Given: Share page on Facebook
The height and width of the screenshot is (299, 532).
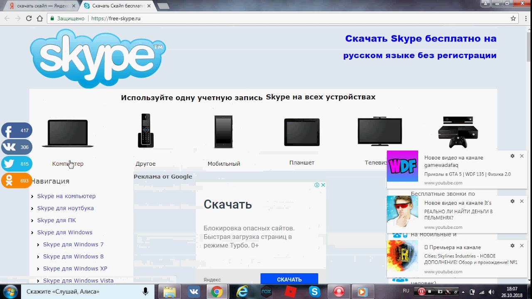Looking at the screenshot, I should coord(17,130).
